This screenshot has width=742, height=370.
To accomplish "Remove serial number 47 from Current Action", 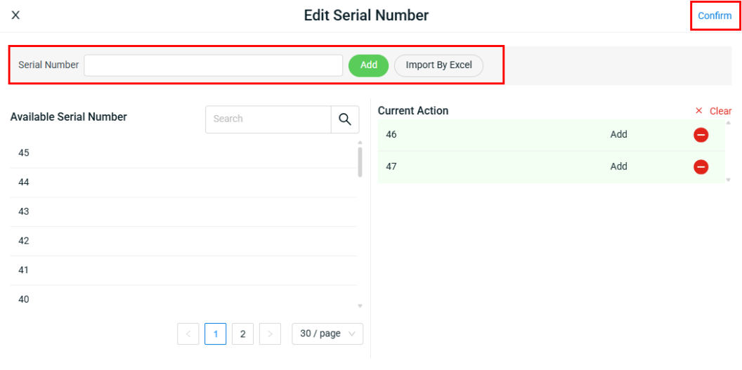I will click(701, 167).
